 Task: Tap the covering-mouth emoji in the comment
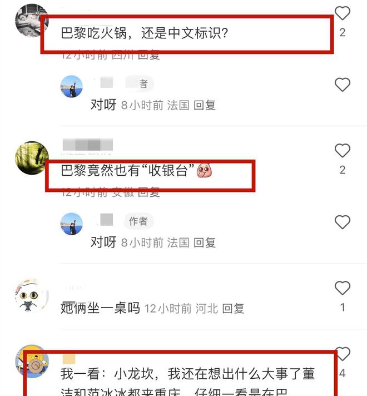(x=204, y=171)
